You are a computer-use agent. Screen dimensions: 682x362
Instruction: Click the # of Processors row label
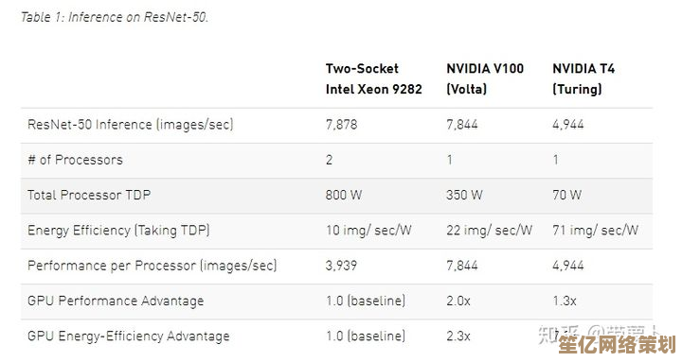75,160
